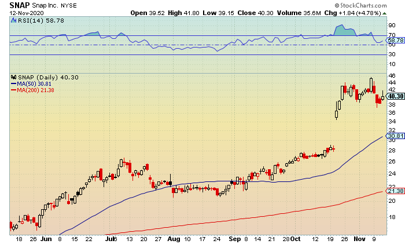Click the Low 39.15 value
This screenshot has width=405, height=244.
(218, 13)
